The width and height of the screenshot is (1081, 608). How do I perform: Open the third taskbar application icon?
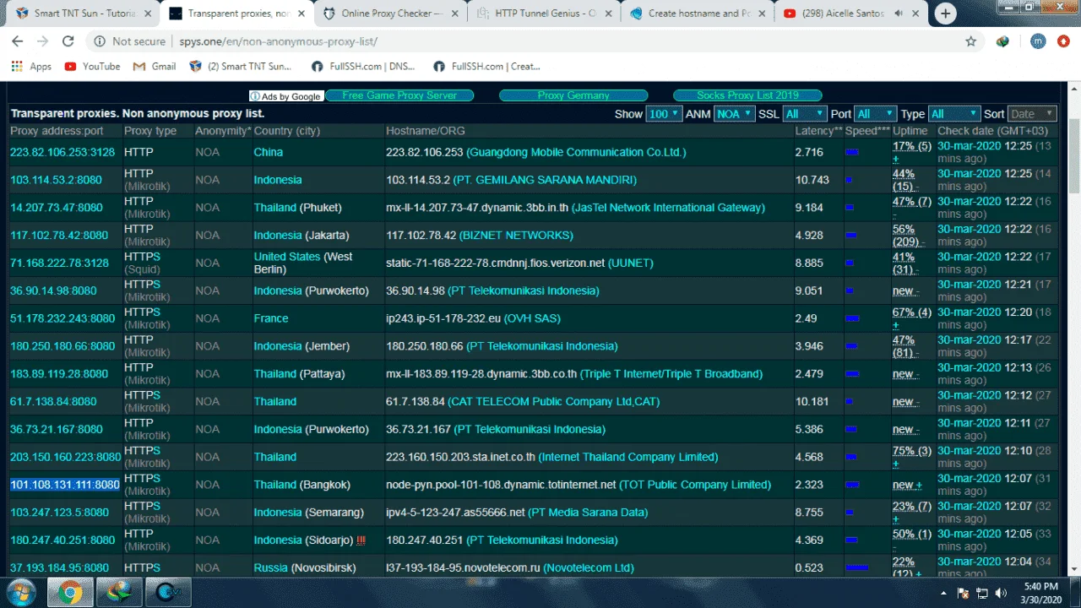[x=167, y=593]
